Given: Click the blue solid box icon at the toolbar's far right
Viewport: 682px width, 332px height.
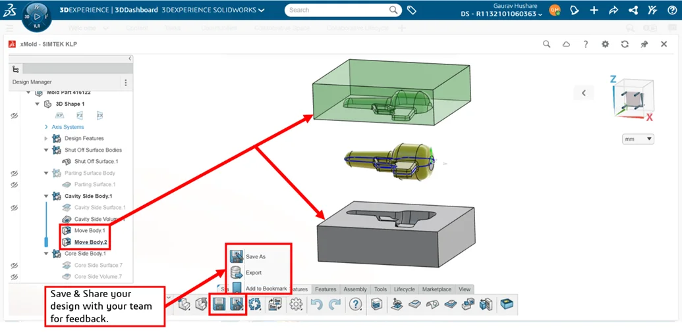Looking at the screenshot, I should (506, 304).
